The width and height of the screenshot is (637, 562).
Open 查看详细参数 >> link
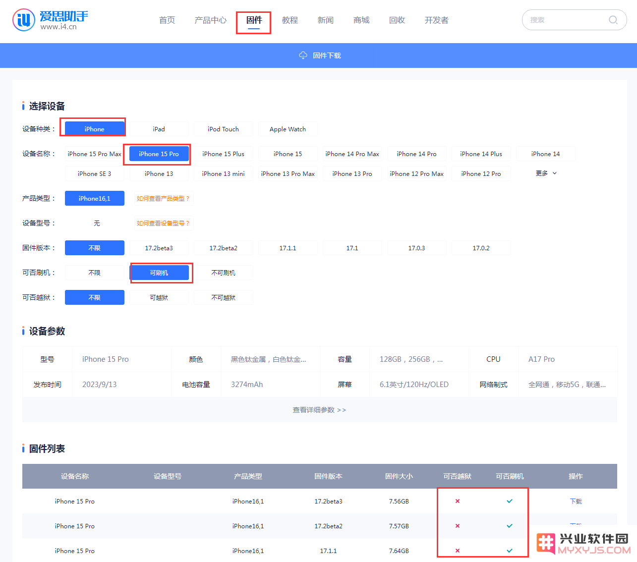click(x=319, y=410)
